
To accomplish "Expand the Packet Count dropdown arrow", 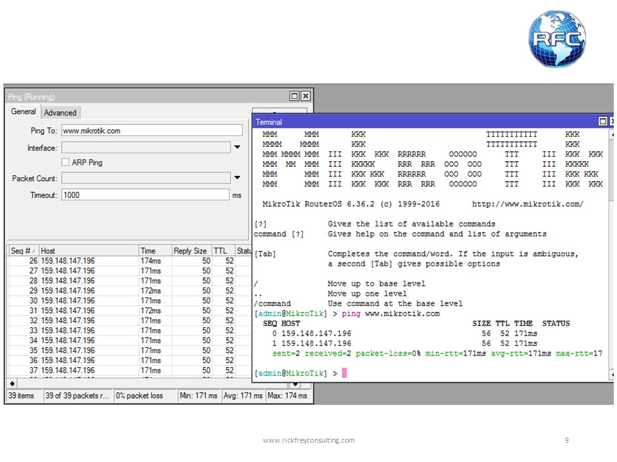I will click(237, 178).
